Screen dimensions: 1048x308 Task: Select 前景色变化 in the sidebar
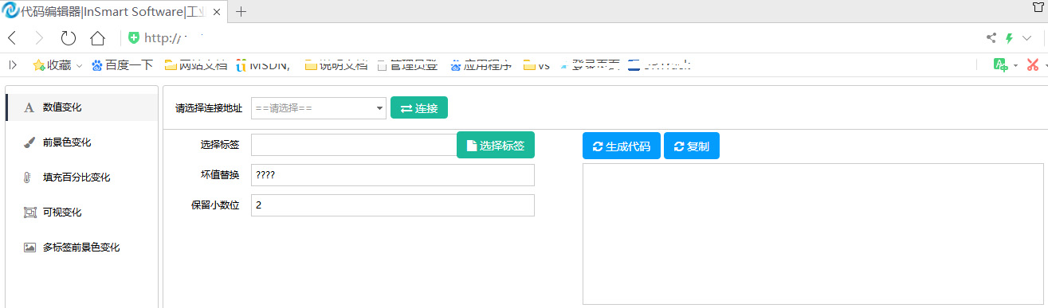pyautogui.click(x=81, y=142)
